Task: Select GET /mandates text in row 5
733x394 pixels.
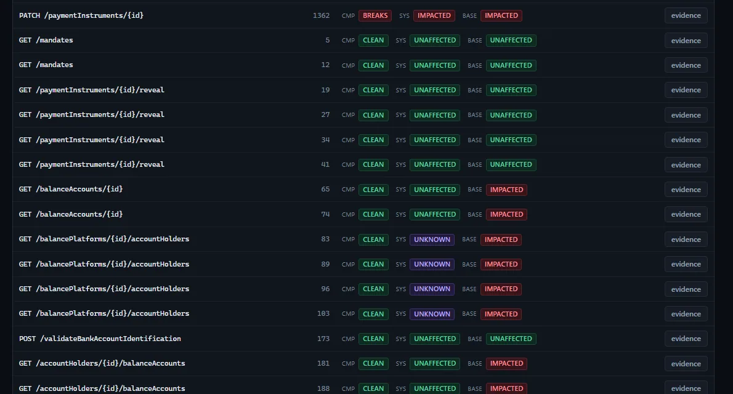Action: coord(46,40)
